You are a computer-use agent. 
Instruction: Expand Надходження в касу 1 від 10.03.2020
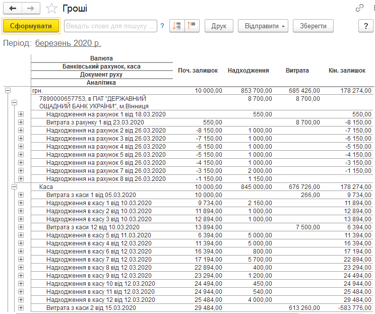click(x=21, y=203)
